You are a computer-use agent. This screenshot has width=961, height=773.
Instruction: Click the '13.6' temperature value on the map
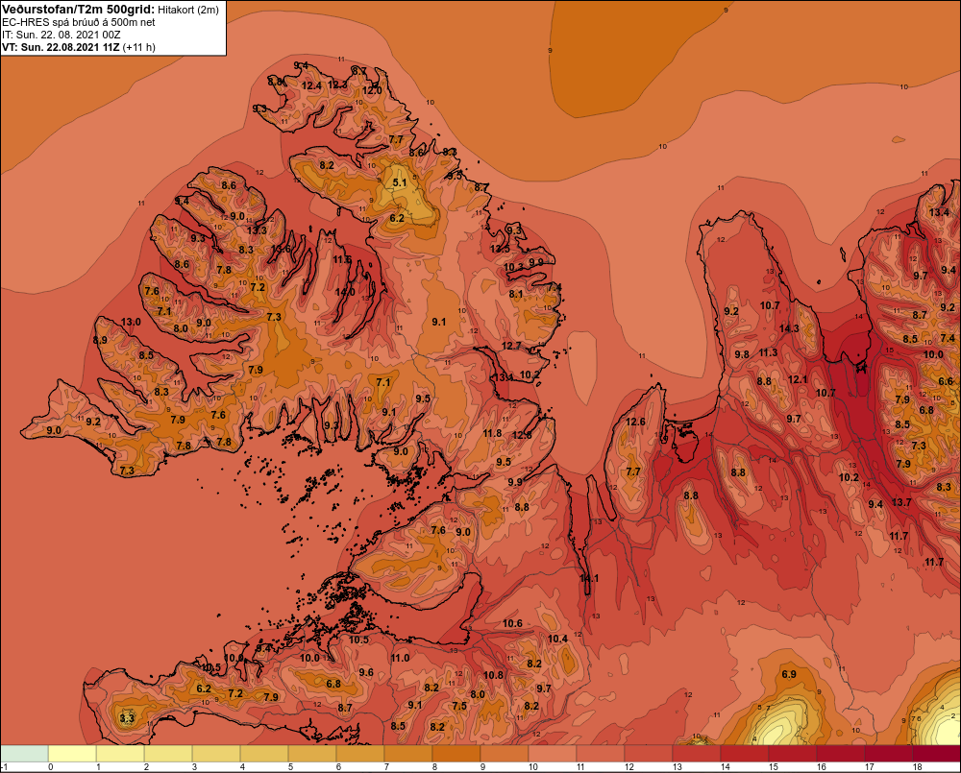[281, 249]
